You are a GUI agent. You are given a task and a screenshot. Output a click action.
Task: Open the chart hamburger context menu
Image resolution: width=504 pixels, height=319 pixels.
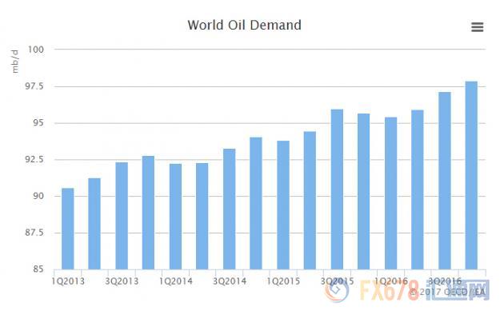[478, 27]
